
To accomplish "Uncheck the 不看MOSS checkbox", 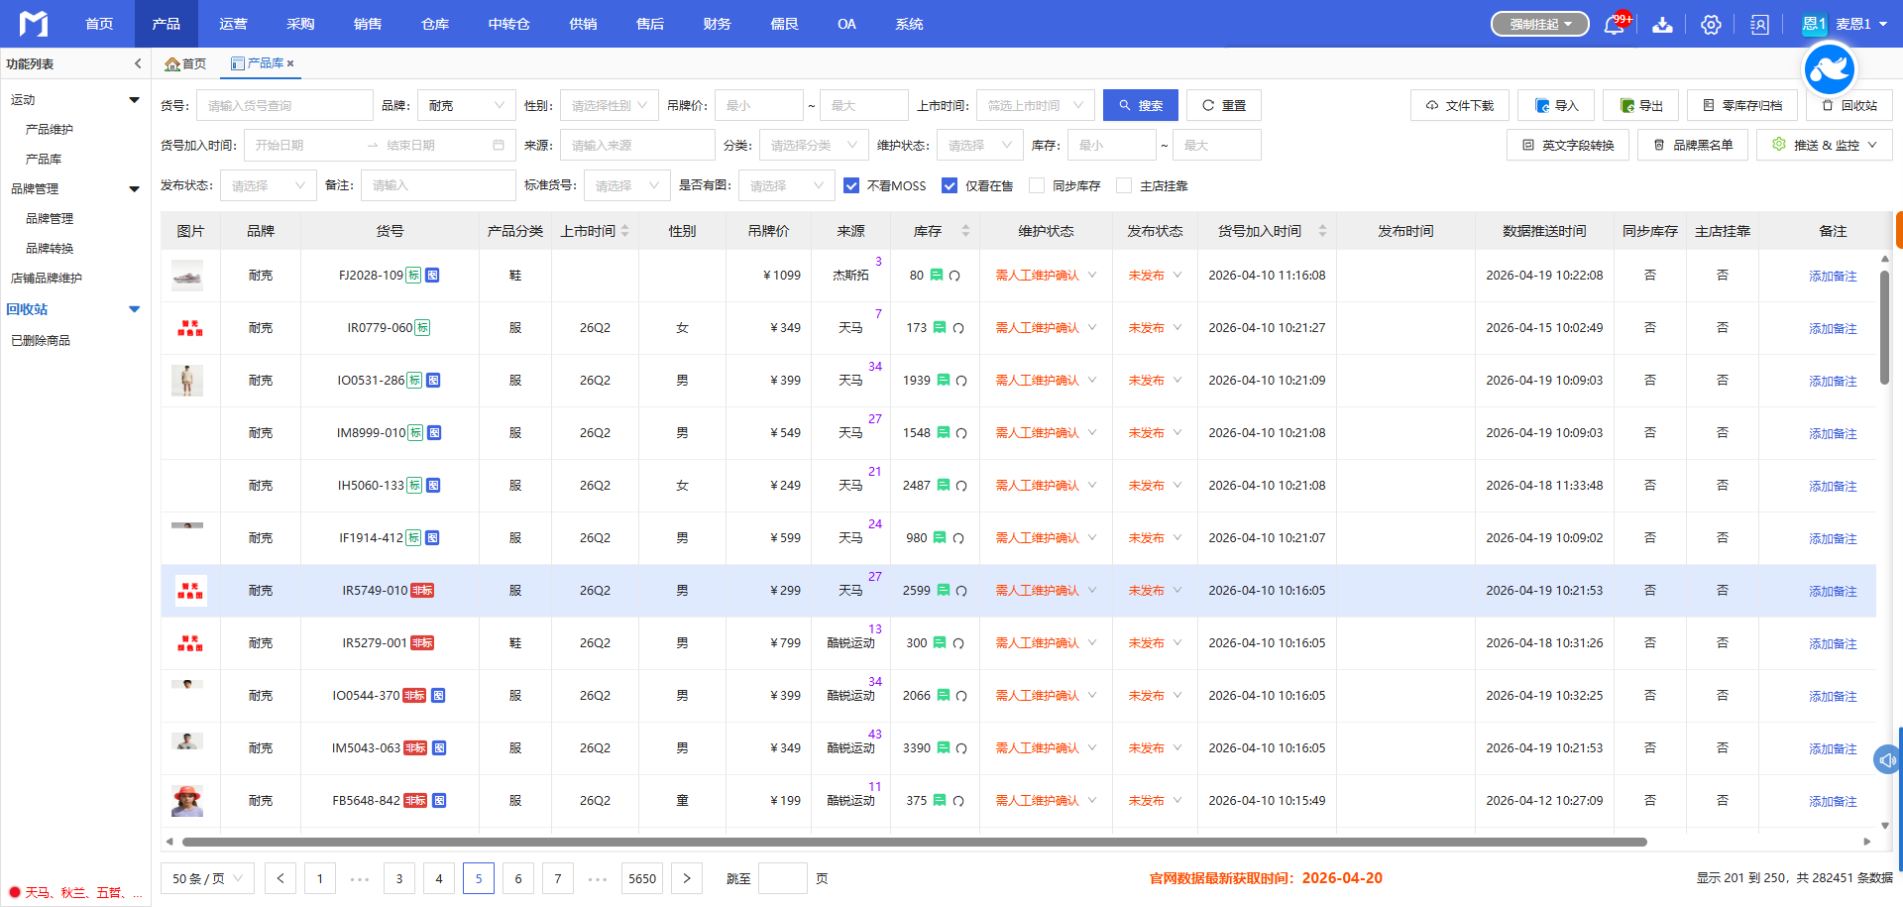I will pyautogui.click(x=851, y=185).
